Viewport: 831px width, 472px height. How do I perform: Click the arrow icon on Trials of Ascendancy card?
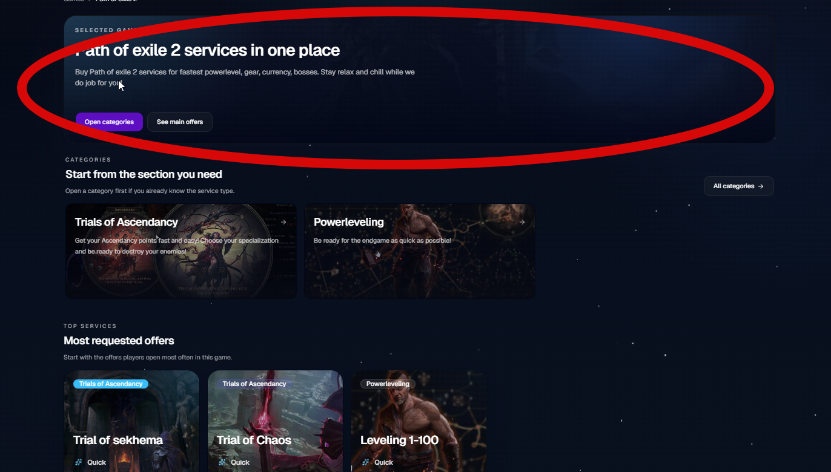click(283, 222)
